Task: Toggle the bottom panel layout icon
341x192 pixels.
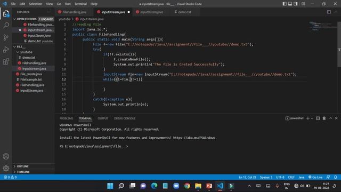Action: [290, 4]
